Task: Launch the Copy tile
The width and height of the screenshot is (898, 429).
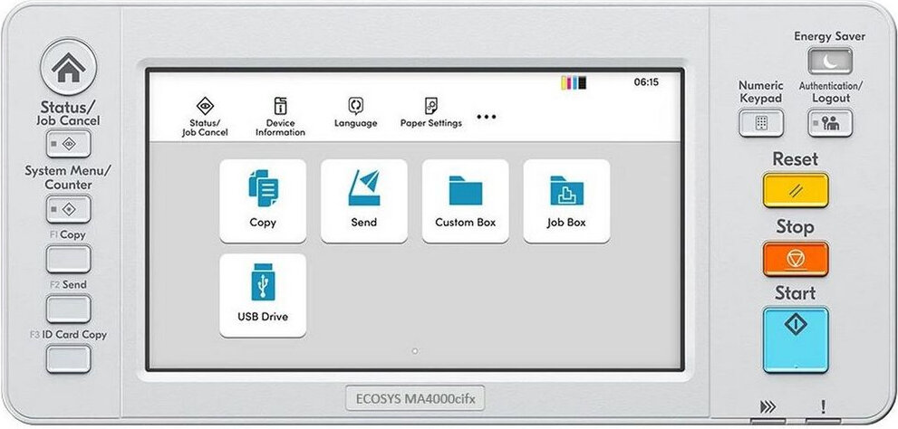Action: (x=263, y=201)
